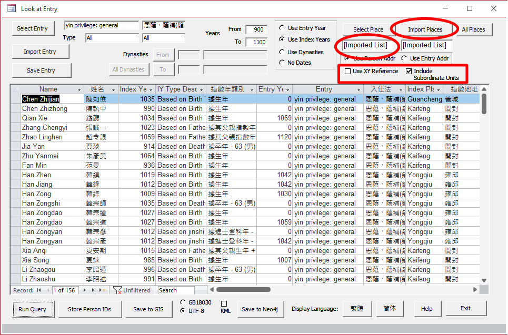Click the select-all corner of the table
Screen dimensions: 508x335
tap(16, 89)
